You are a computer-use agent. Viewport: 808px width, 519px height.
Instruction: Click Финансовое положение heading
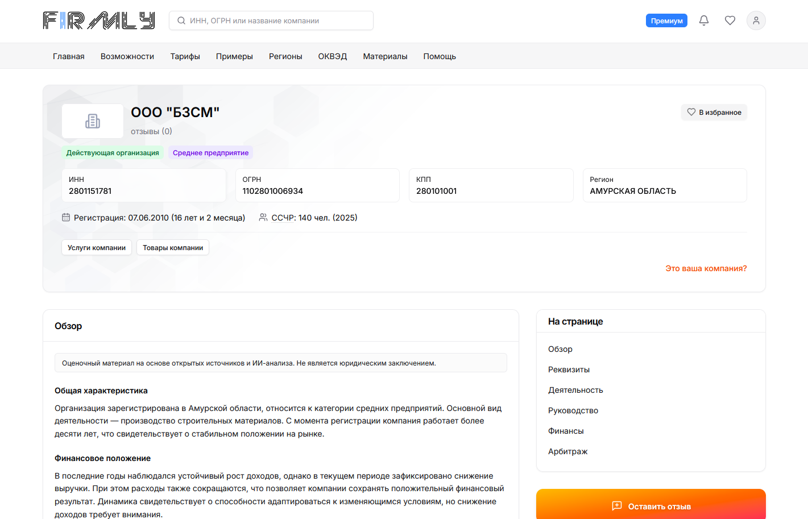[x=103, y=458]
